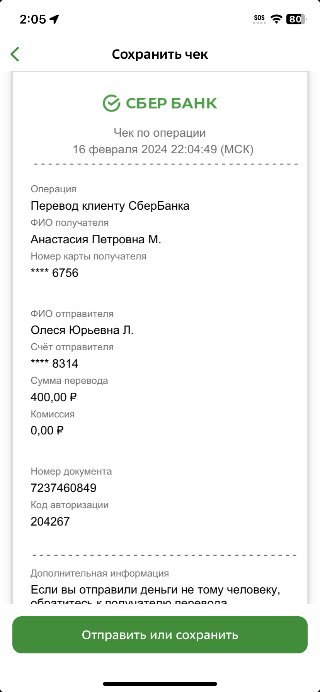Tap the Wi-Fi status icon
Image resolution: width=320 pixels, height=692 pixels.
pyautogui.click(x=276, y=19)
